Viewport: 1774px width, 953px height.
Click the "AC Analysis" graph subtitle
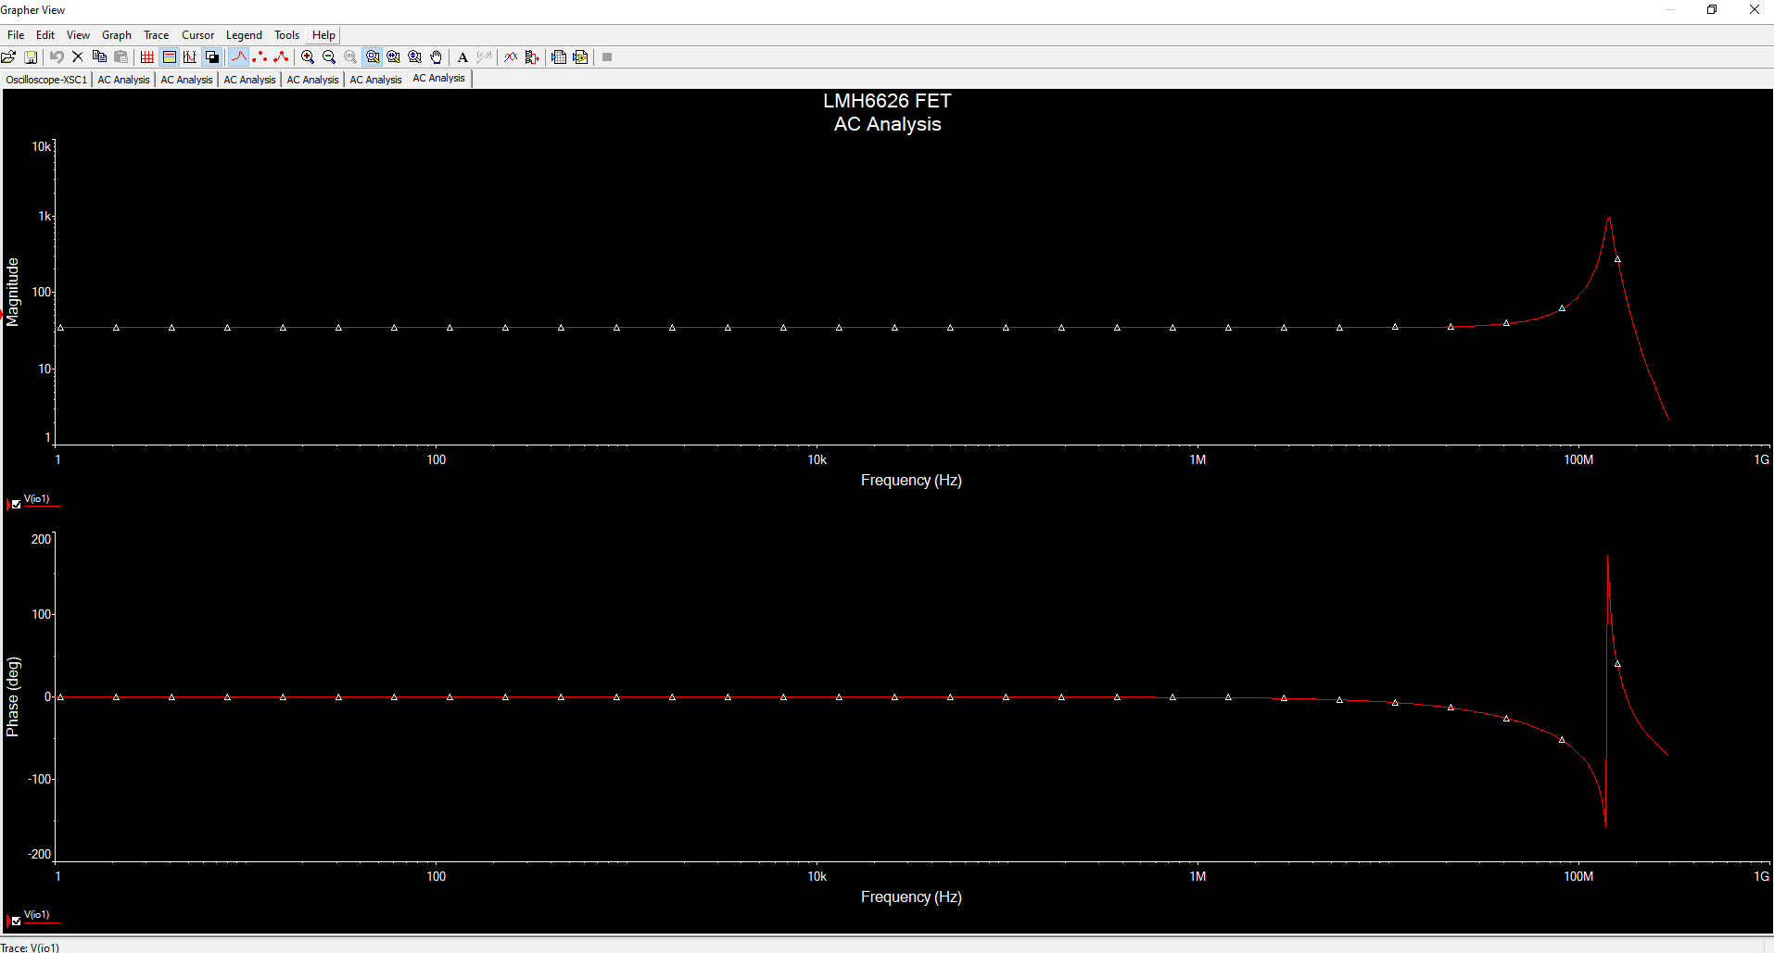click(887, 124)
